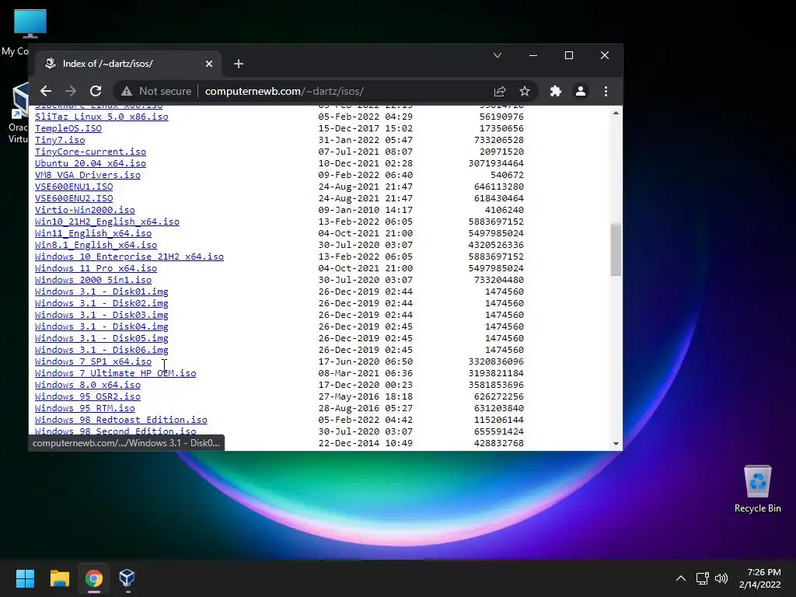796x597 pixels.
Task: Bookmark this page with the star
Action: click(525, 92)
